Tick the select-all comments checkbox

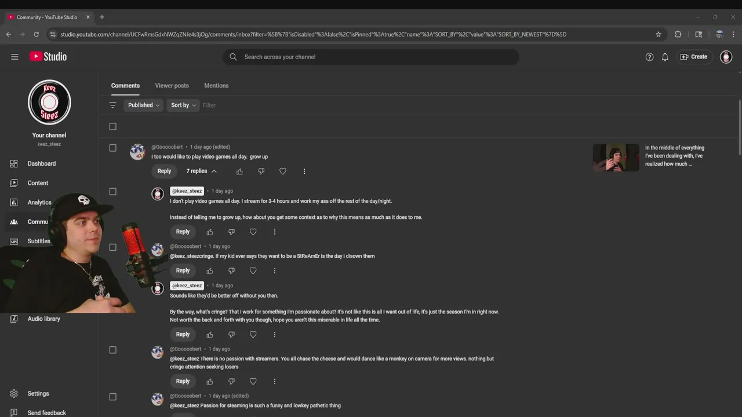113,126
